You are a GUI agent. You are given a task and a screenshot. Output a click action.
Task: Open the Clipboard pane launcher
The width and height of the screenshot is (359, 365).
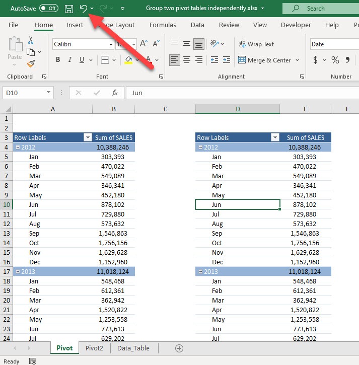coord(44,77)
